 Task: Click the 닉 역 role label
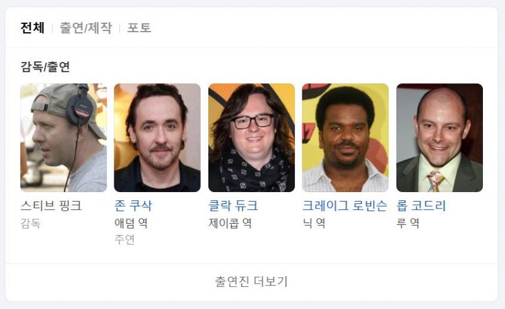(314, 223)
